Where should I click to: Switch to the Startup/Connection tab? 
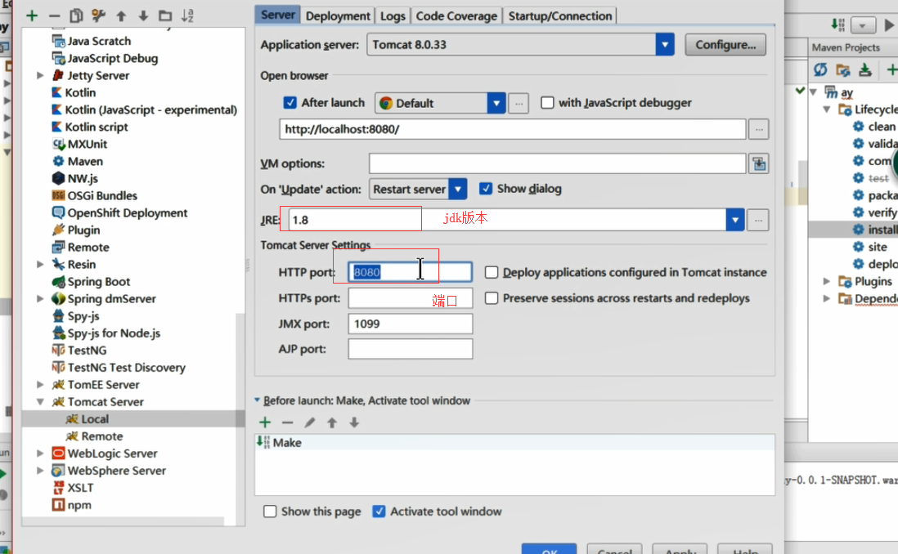click(x=560, y=16)
